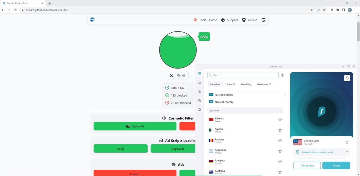
Task: Click the pagead.js test button
Action: pyautogui.click(x=173, y=149)
